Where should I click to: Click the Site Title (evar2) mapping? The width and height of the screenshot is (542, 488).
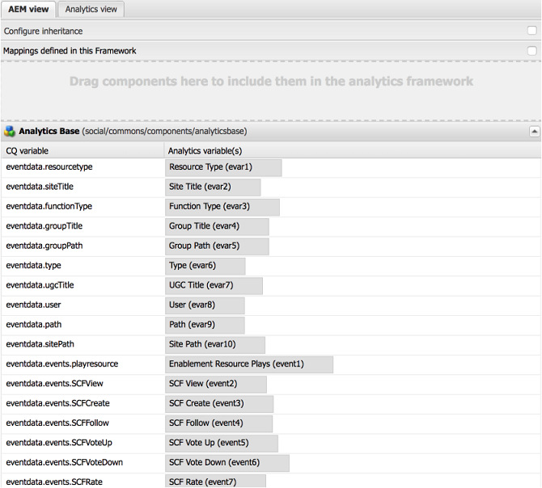click(213, 187)
